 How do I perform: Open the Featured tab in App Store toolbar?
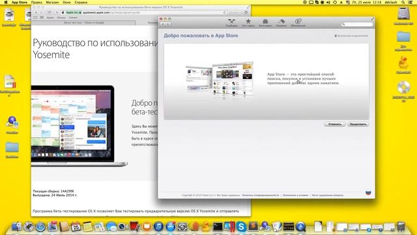[x=231, y=22]
